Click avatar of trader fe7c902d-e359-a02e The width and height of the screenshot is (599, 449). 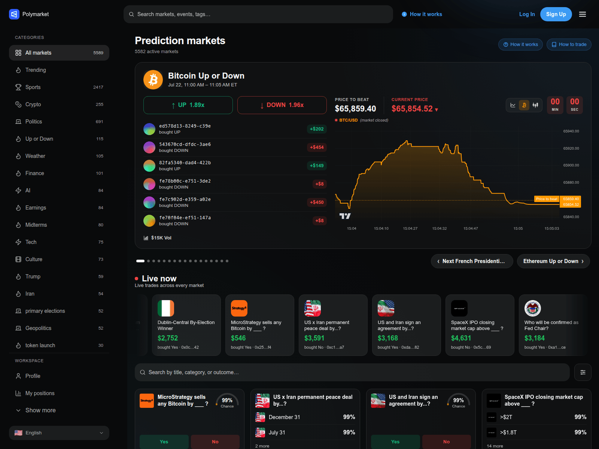click(x=149, y=202)
